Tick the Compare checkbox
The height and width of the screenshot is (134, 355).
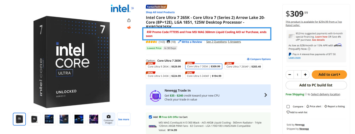tap(288, 106)
